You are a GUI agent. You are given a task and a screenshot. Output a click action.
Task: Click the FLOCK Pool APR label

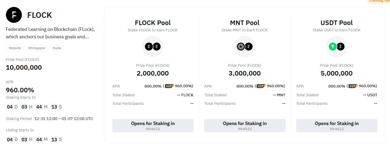(x=116, y=86)
